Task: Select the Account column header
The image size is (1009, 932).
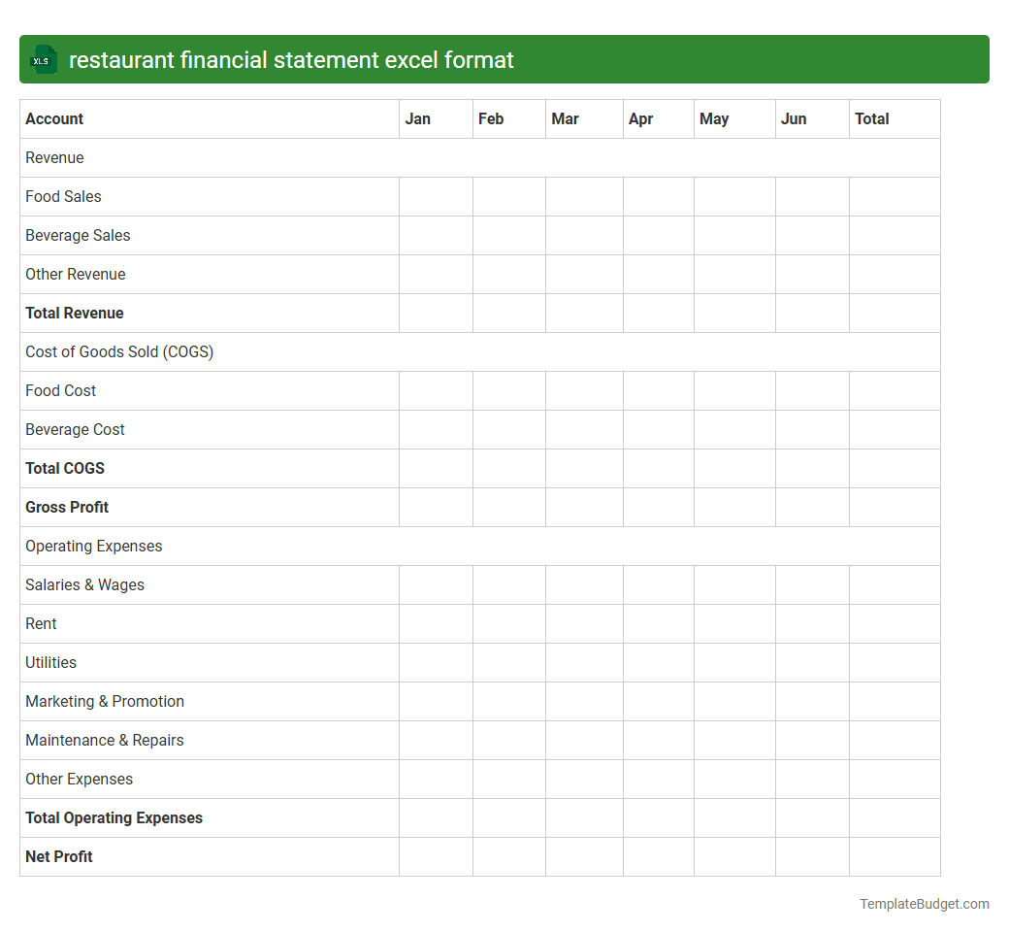Action: click(54, 118)
